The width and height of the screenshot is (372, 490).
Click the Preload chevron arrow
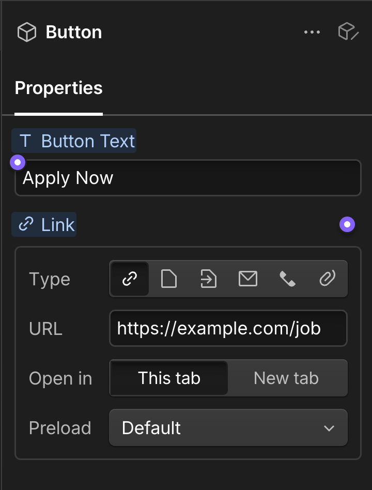tap(329, 428)
